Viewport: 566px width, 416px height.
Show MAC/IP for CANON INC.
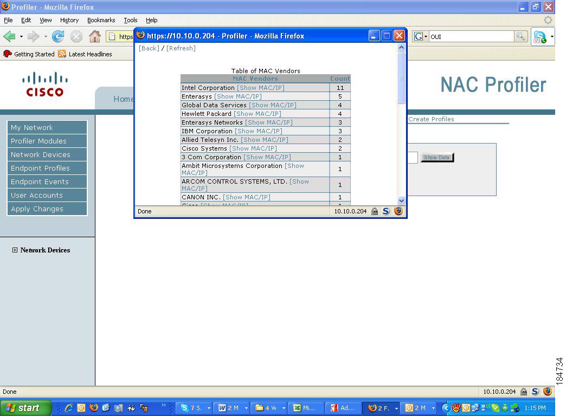[247, 197]
